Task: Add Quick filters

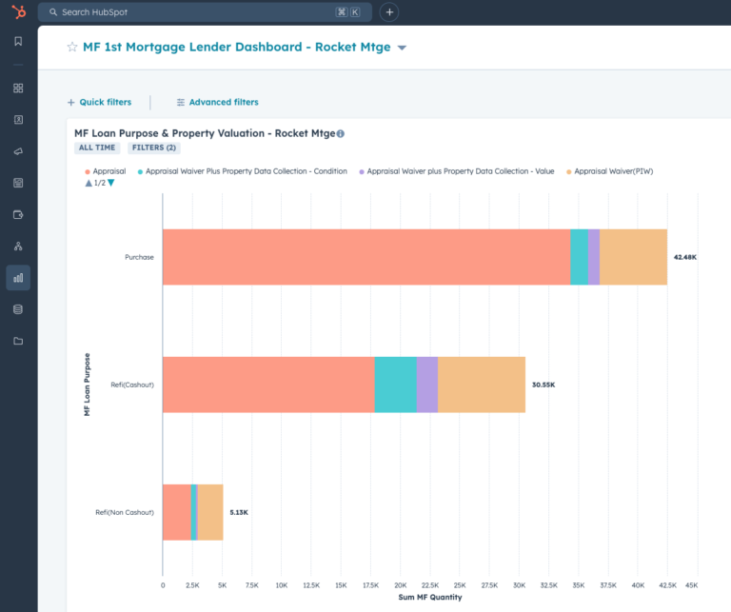Action: click(x=100, y=102)
